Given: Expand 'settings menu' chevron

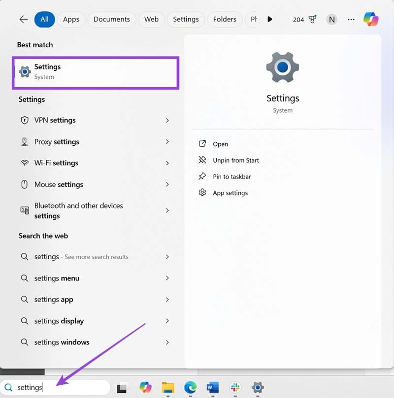Looking at the screenshot, I should 167,278.
